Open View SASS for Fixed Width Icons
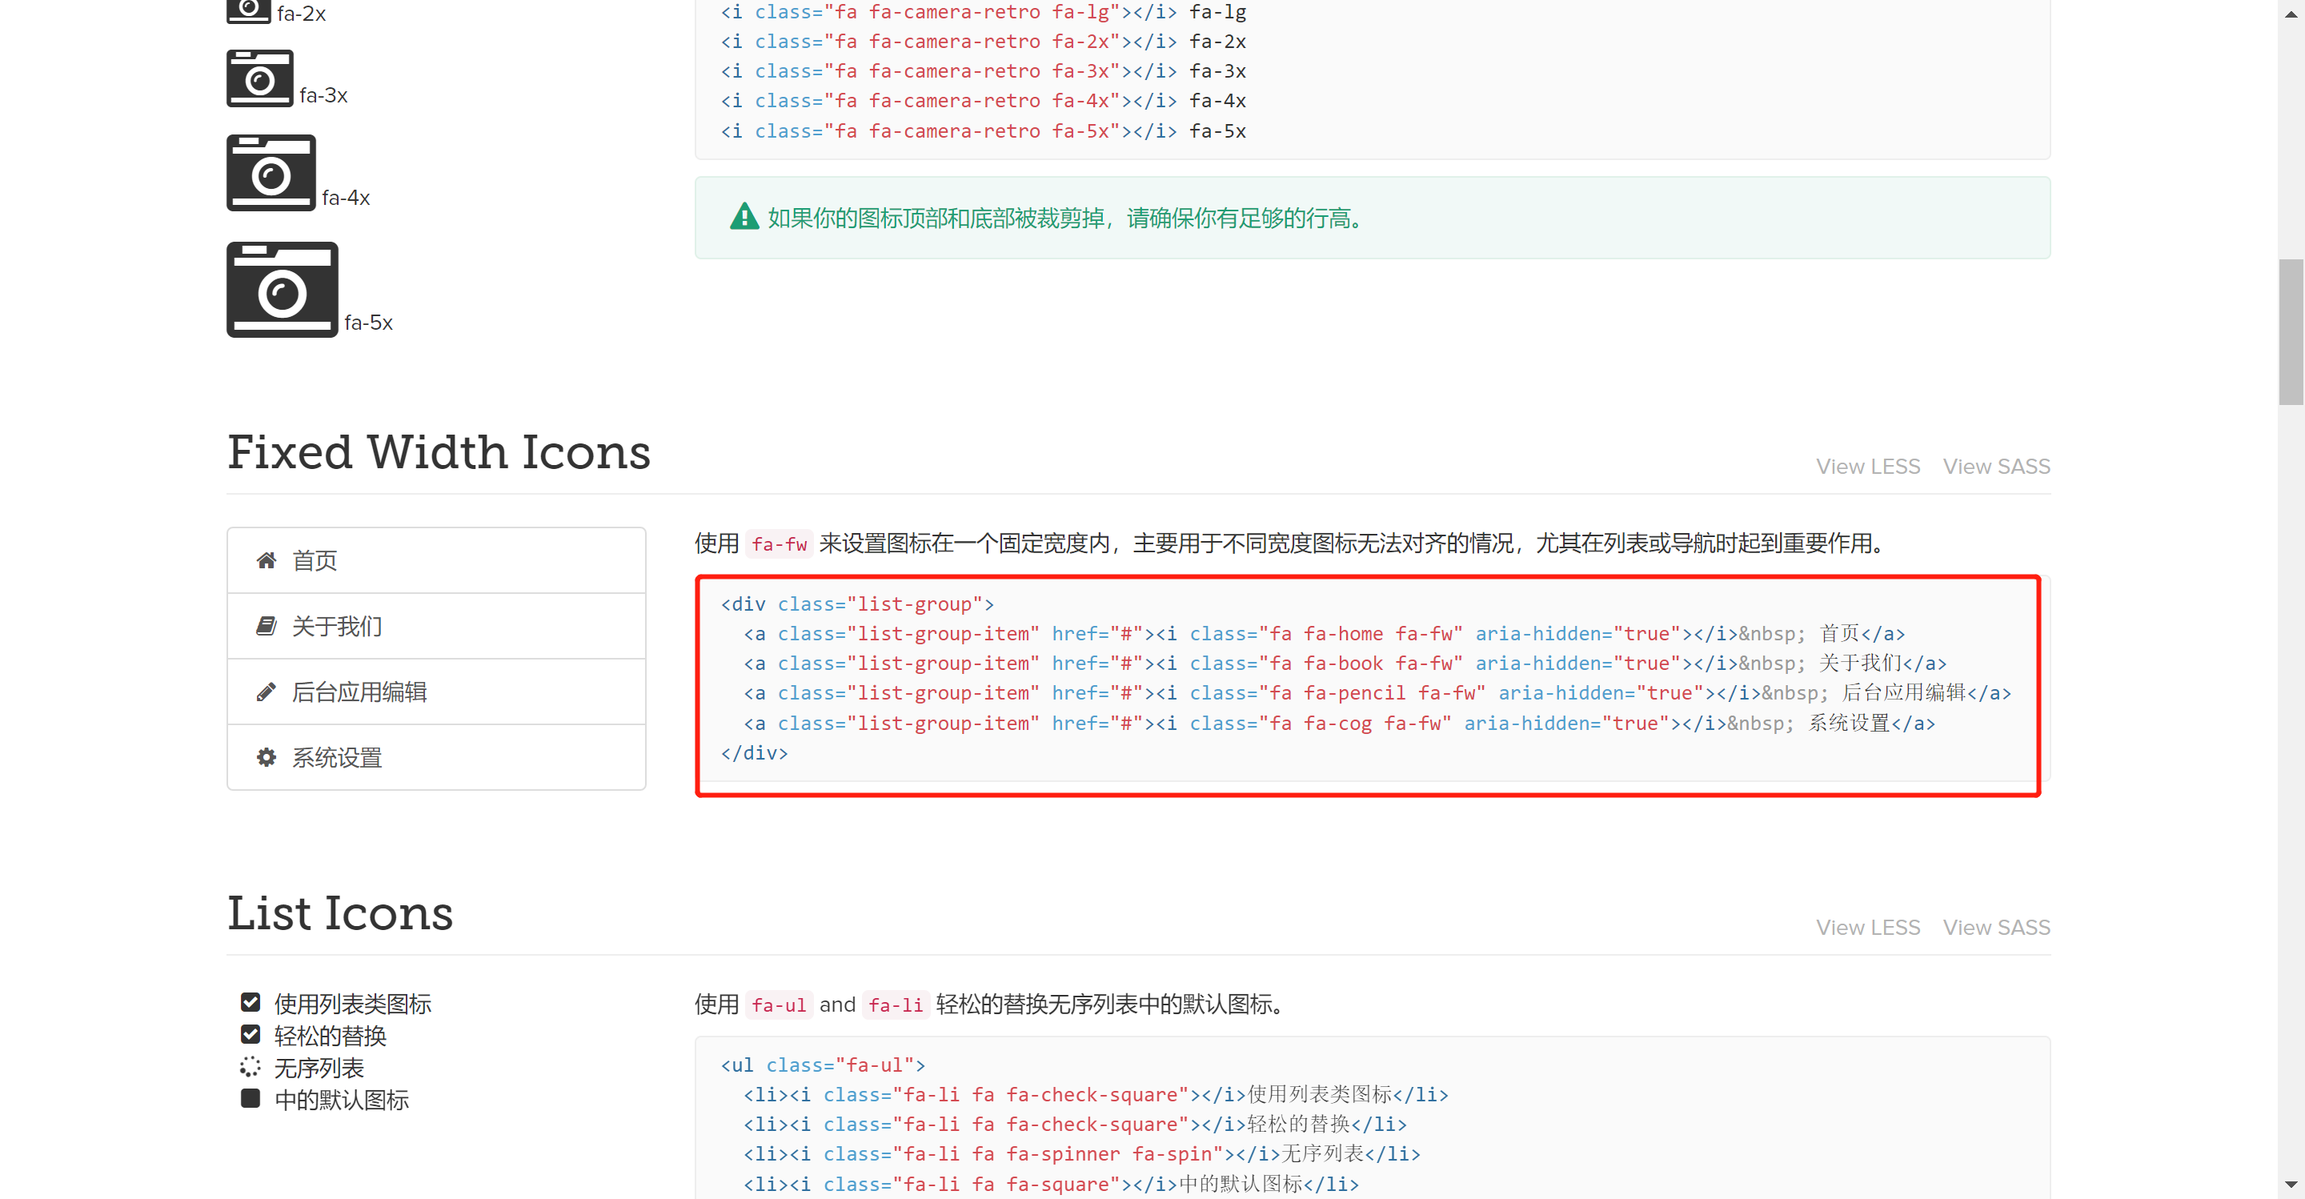This screenshot has width=2305, height=1199. click(1995, 466)
